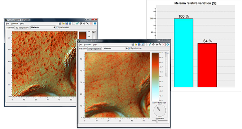Click the 'Melanin relative variation [%]' chart title
Image resolution: width=242 pixels, height=129 pixels.
tap(195, 3)
